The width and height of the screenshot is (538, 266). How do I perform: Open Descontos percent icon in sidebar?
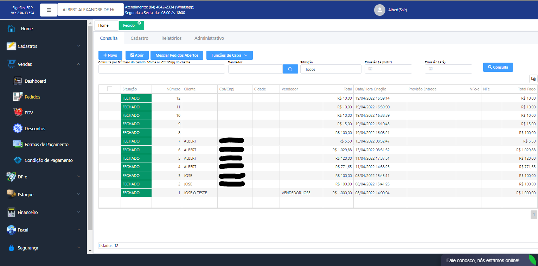[18, 128]
